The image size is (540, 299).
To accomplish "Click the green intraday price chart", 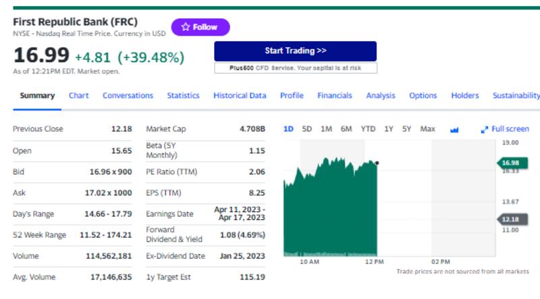I will click(331, 209).
